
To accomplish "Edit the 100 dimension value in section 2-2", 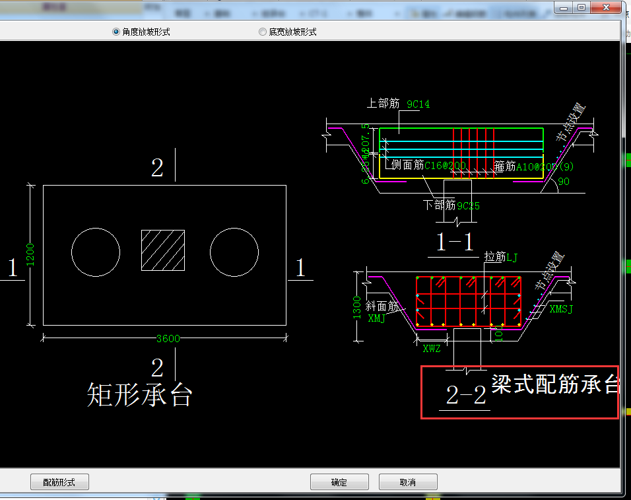I will [x=499, y=334].
